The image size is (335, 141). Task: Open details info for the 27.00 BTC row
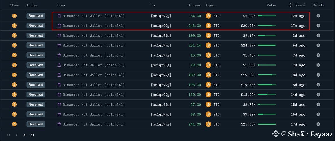tap(318, 104)
